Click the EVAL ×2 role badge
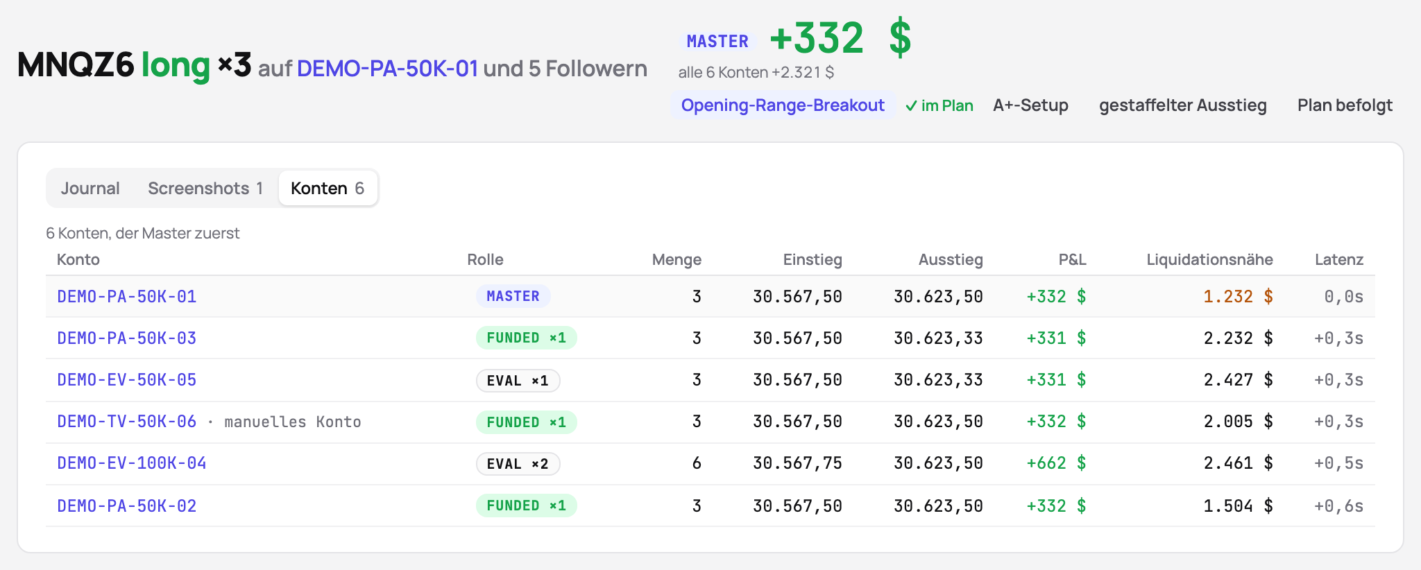 tap(518, 464)
